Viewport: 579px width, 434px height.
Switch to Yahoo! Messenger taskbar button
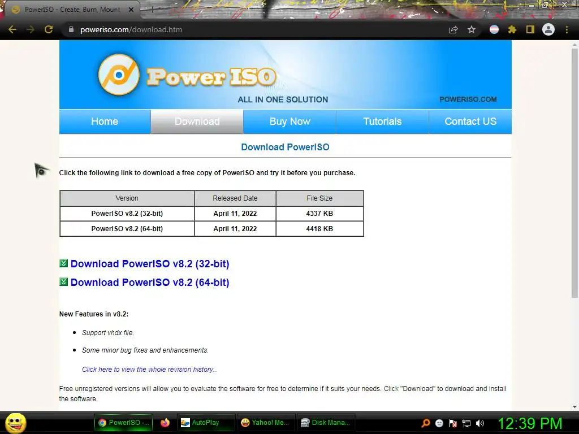(265, 423)
